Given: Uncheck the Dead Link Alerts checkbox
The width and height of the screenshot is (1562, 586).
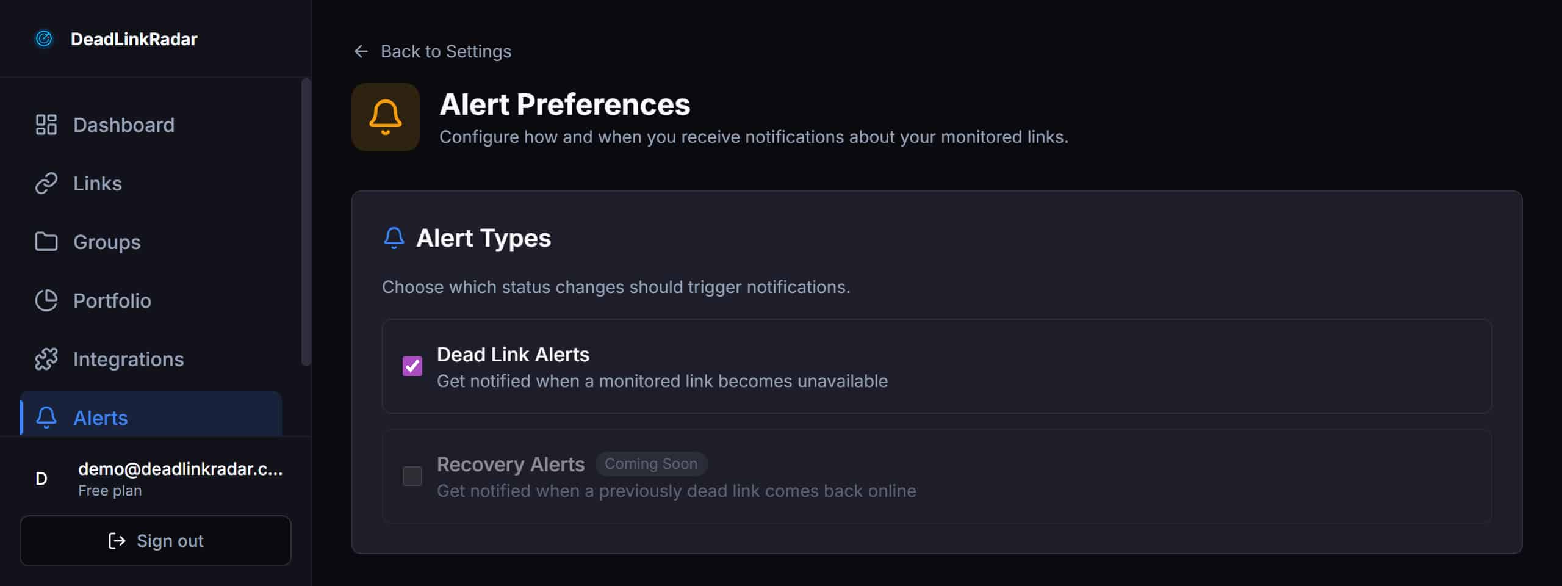Looking at the screenshot, I should coord(412,366).
